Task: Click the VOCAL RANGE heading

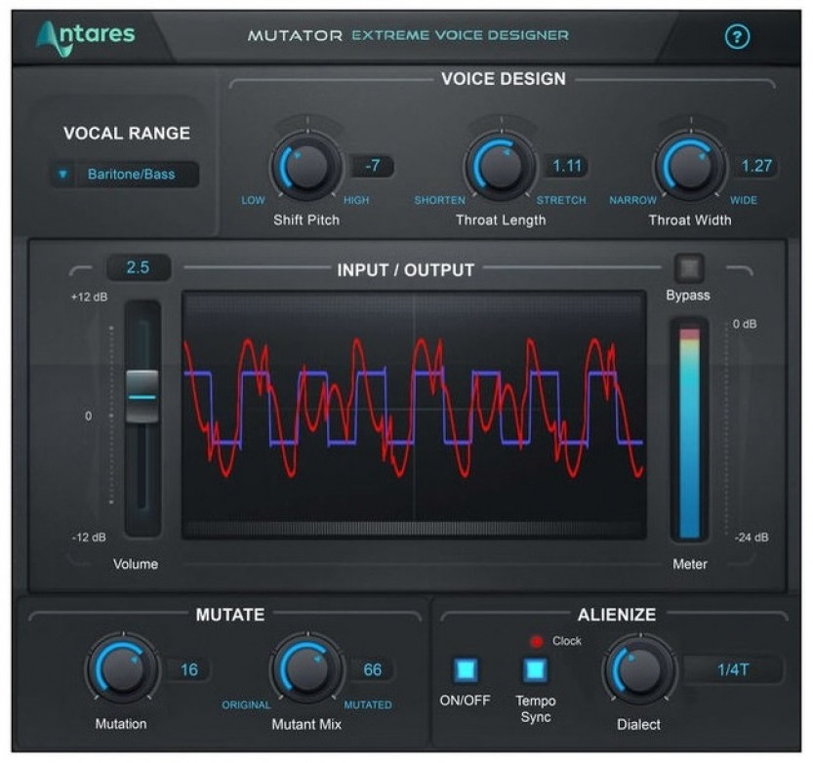Action: click(127, 134)
